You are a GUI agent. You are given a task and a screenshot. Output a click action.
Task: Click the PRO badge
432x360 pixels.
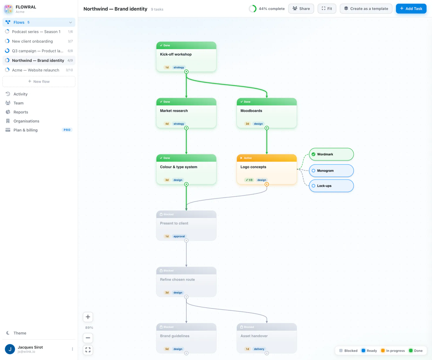tap(67, 130)
